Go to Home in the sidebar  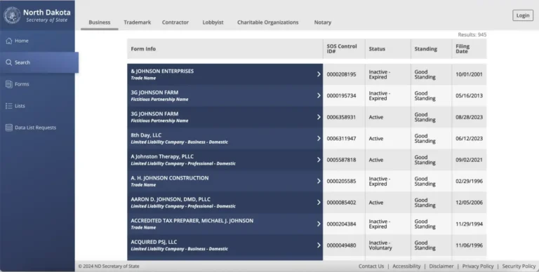point(37,41)
